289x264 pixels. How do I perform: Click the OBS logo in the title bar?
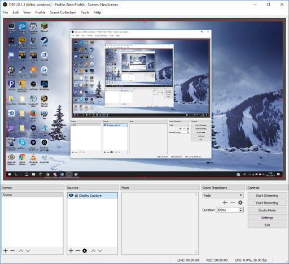click(5, 5)
